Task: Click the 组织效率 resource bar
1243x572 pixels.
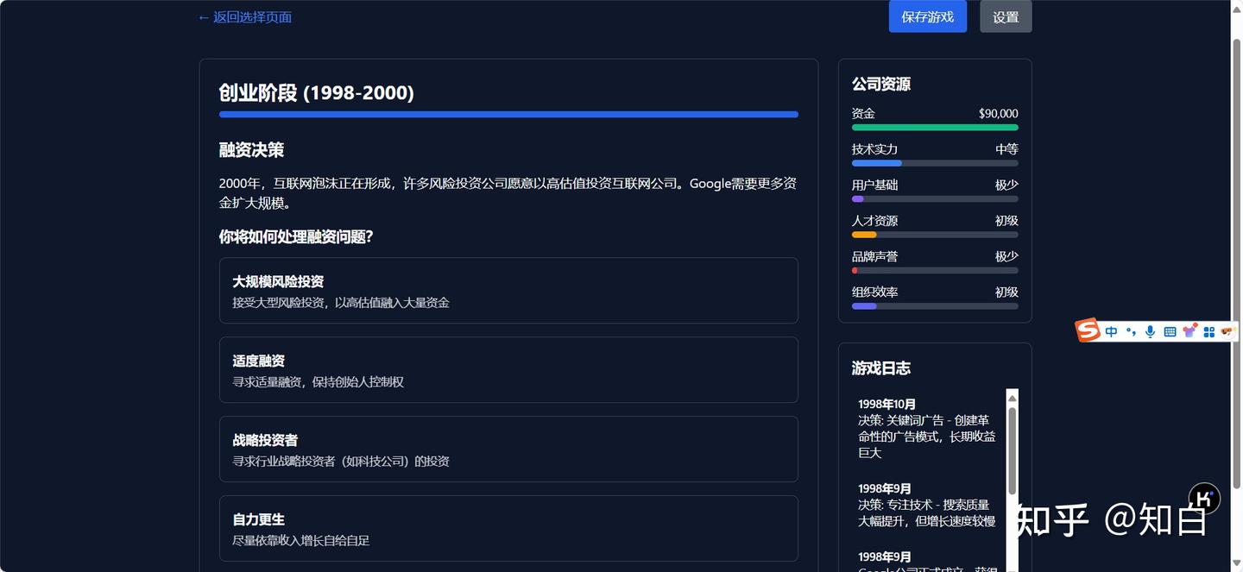Action: coord(935,306)
